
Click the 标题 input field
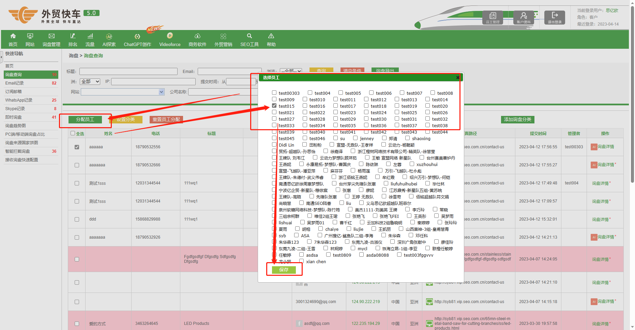[128, 72]
